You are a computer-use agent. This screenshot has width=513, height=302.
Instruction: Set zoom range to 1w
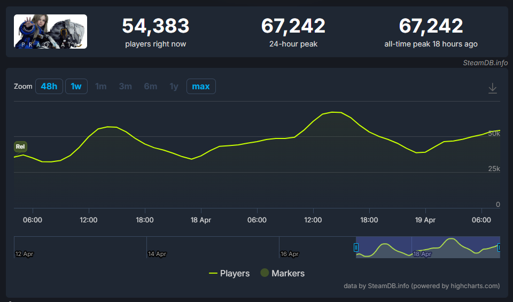tap(76, 86)
